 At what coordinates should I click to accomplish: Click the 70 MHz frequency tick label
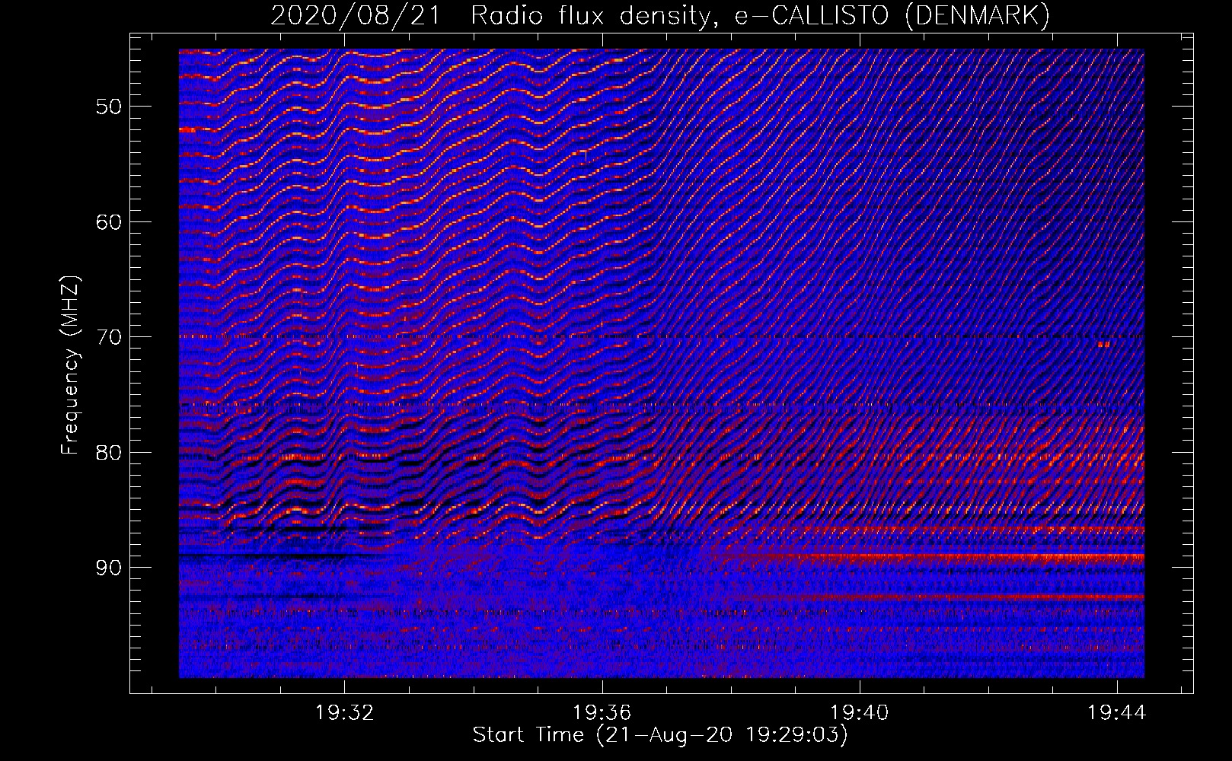tap(109, 337)
